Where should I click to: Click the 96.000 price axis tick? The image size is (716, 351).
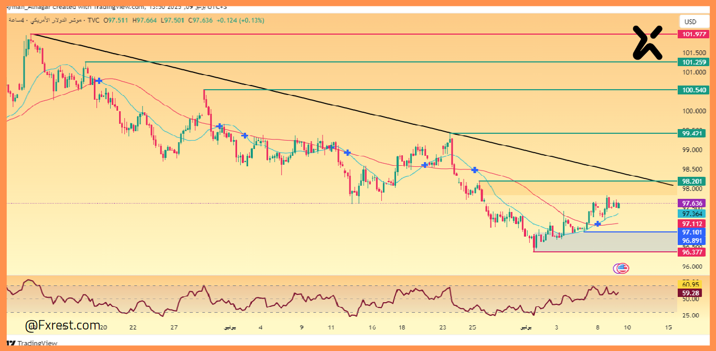pyautogui.click(x=692, y=267)
